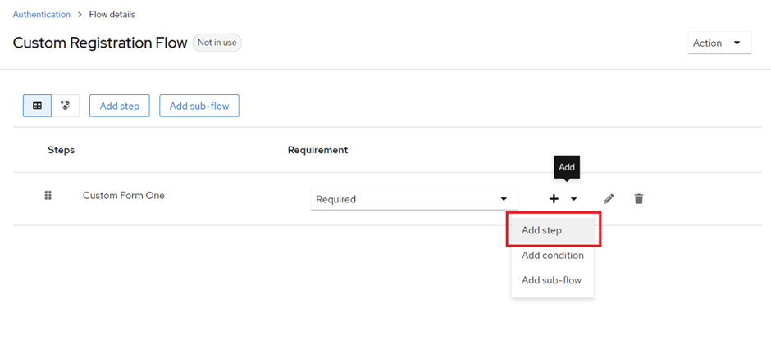Click the blue Add sub-flow button
This screenshot has width=771, height=349.
point(199,106)
